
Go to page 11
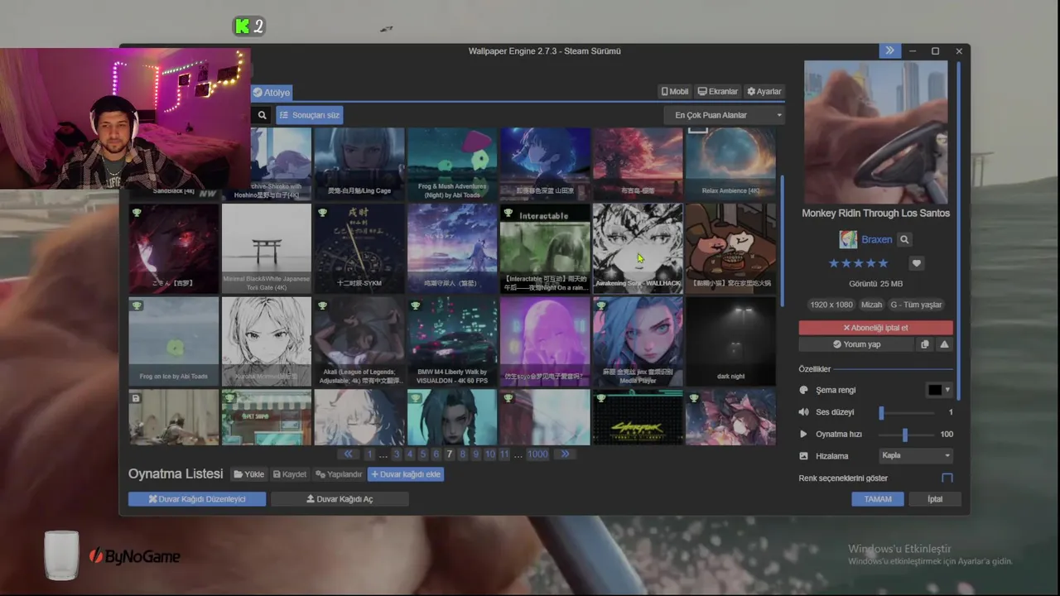(x=504, y=454)
